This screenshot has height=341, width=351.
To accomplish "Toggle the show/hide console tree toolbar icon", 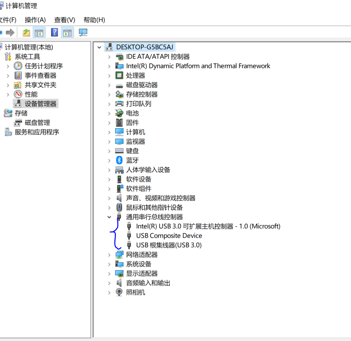I will click(x=39, y=32).
